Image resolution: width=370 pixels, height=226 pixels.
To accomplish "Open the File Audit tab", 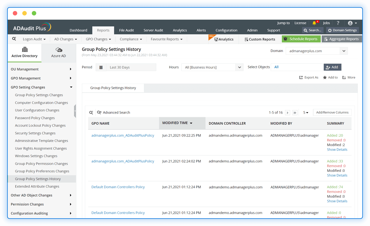I will (x=126, y=30).
